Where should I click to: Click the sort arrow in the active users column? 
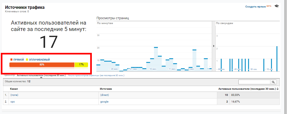(278, 89)
